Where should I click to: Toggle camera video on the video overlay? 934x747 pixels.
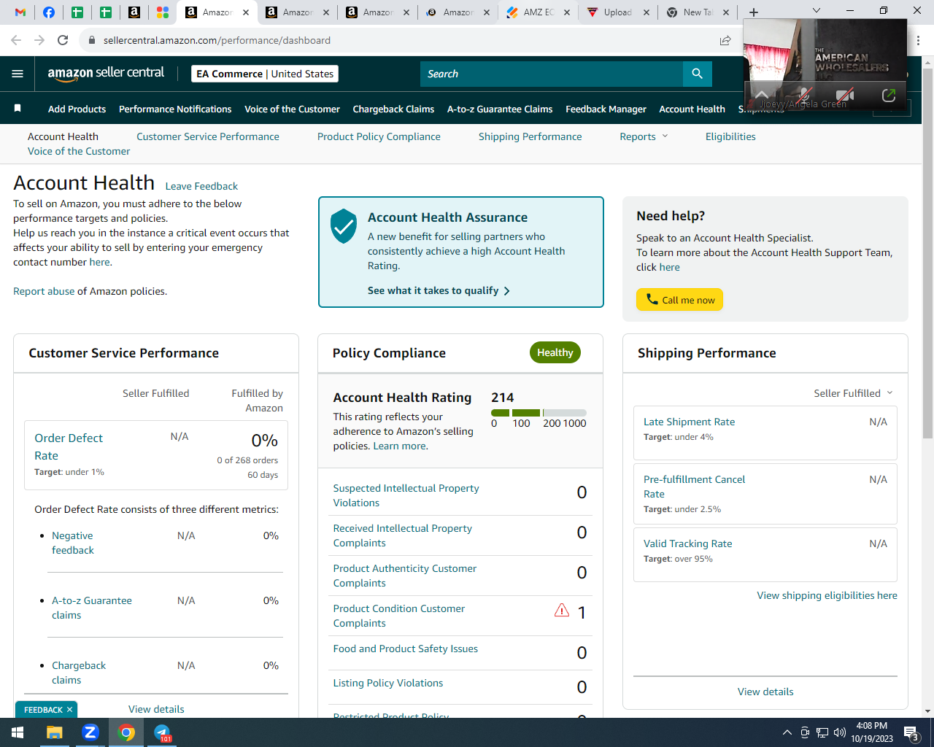pos(845,95)
